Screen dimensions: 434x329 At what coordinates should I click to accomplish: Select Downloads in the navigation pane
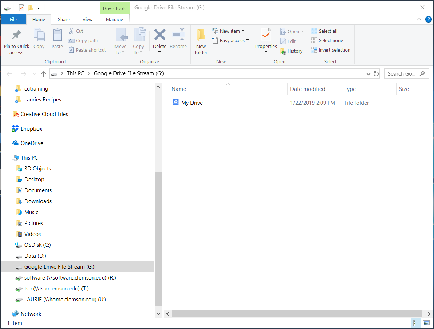coord(38,201)
